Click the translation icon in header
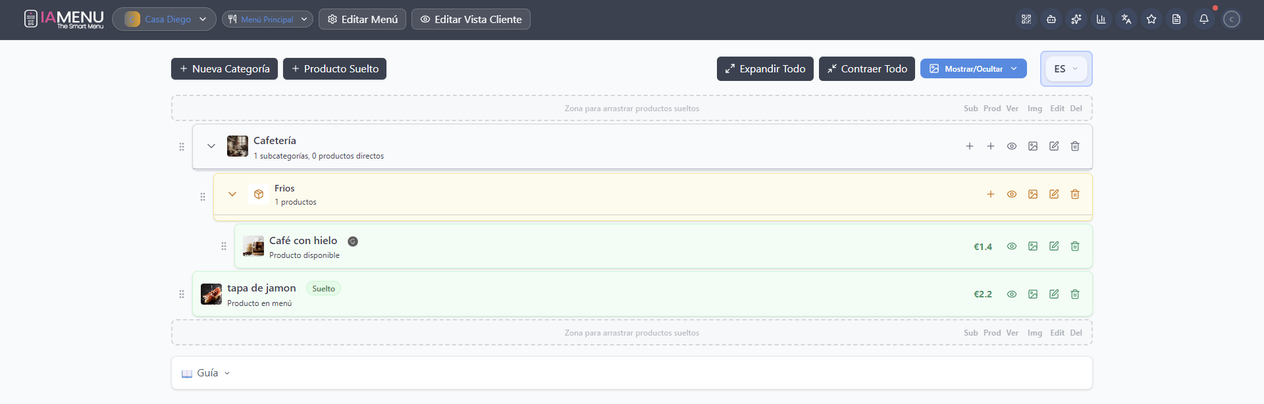Screen dimensions: 1264x404 [1126, 19]
